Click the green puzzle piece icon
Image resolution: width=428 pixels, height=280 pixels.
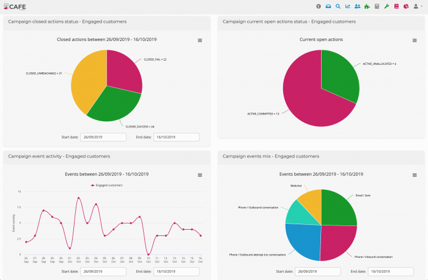click(x=367, y=6)
